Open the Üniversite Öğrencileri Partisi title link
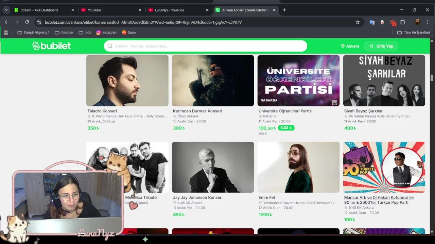Screen dimensions: 435x244 coord(285,111)
